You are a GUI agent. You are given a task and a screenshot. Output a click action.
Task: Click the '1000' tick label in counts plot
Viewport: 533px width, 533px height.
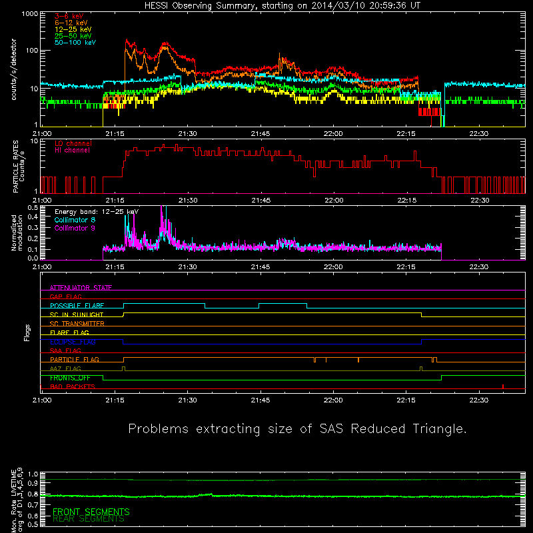30,14
